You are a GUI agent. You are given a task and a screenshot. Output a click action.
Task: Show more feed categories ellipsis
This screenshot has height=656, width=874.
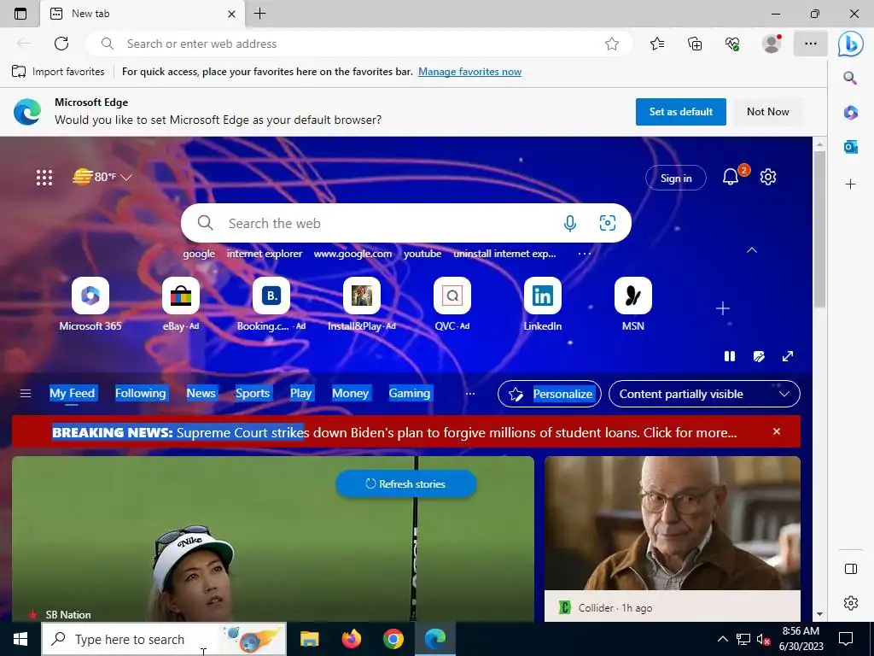(x=470, y=394)
